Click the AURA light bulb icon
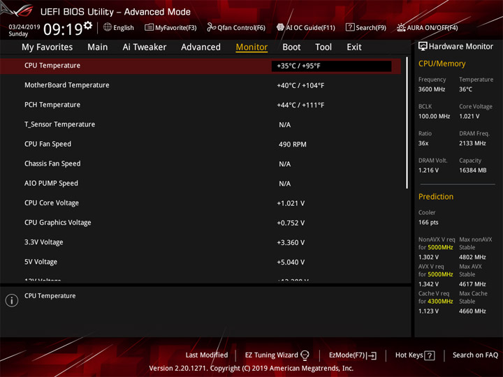Screen dimensions: 503x377 click(x=401, y=27)
